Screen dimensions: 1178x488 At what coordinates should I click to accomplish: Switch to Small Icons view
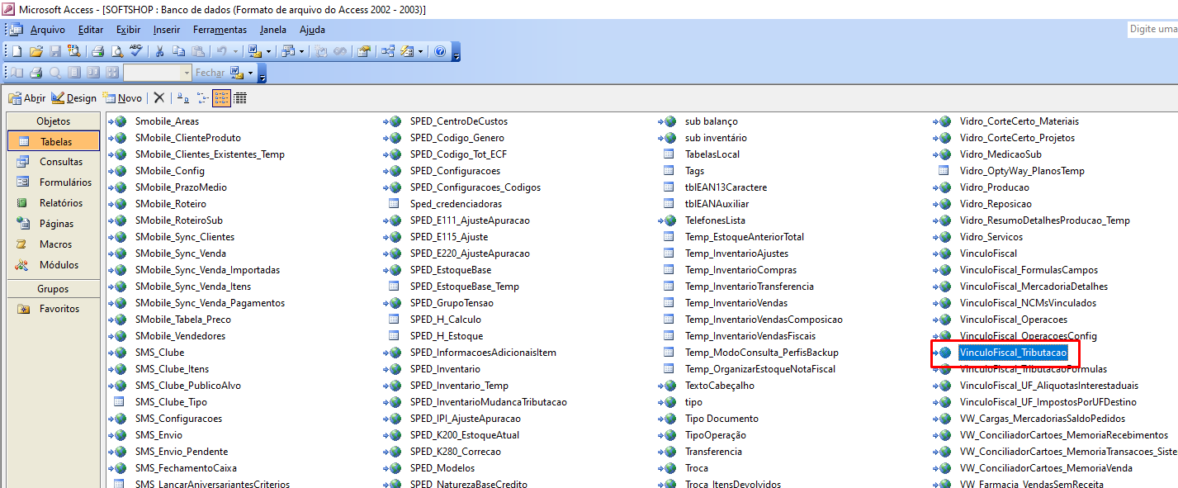[x=202, y=98]
